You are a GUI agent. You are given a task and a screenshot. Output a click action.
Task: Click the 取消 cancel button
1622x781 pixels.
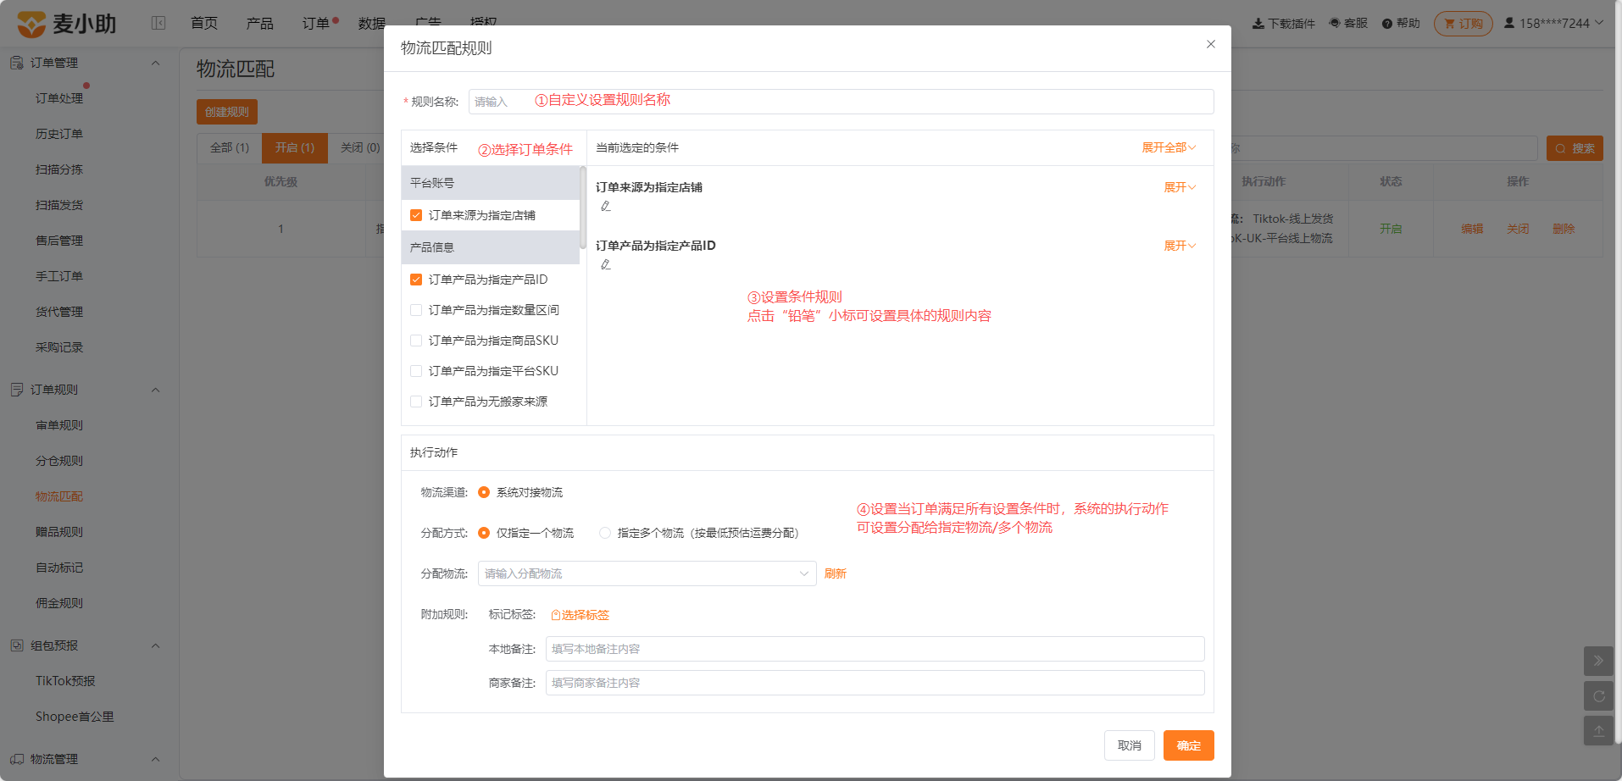pyautogui.click(x=1130, y=745)
